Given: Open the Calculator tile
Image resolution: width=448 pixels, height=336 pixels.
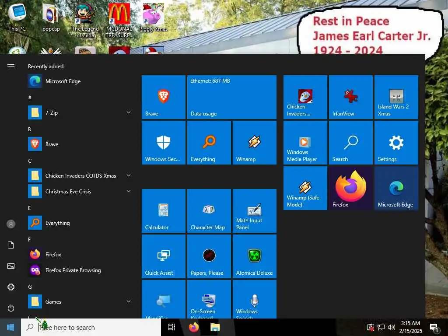Looking at the screenshot, I should point(164,211).
